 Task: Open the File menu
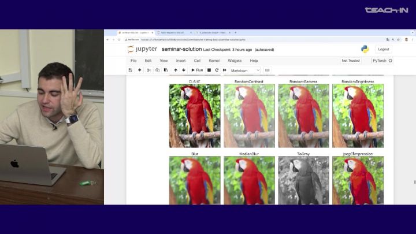pos(133,61)
